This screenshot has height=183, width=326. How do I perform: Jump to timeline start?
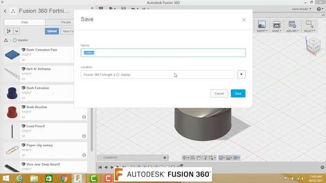[x=100, y=167]
